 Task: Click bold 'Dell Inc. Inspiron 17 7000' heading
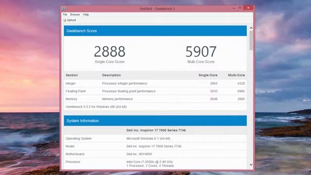click(x=156, y=130)
